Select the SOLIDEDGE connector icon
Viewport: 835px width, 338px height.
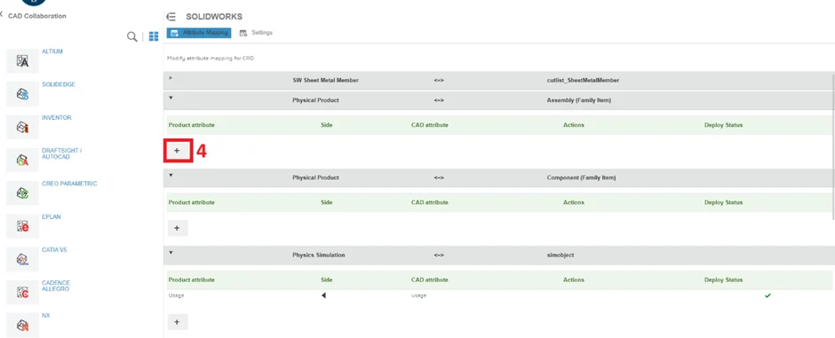coord(22,95)
